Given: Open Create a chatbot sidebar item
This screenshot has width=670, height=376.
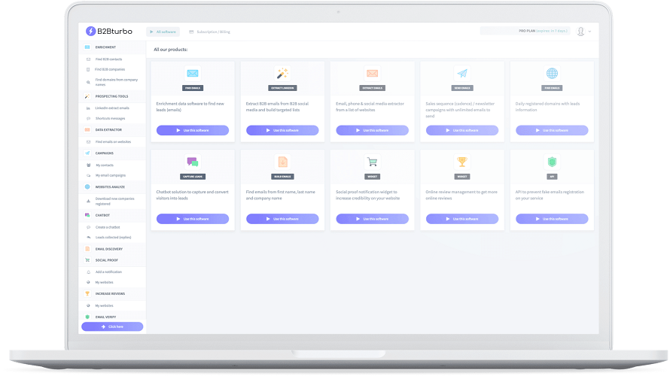Looking at the screenshot, I should (108, 227).
